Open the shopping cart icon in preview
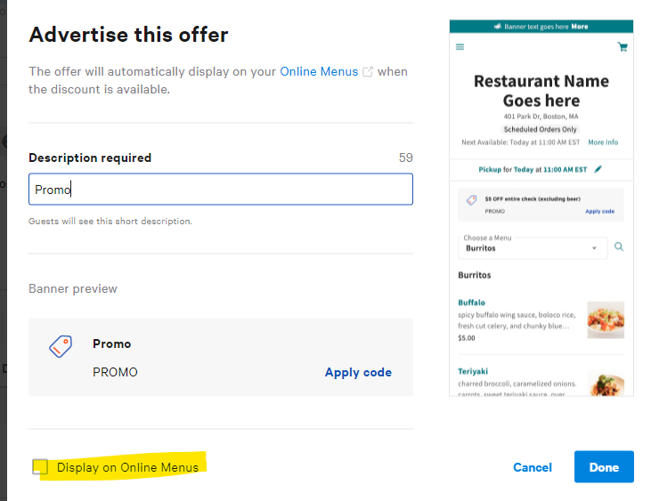Viewport: 651px width, 501px height. (623, 47)
